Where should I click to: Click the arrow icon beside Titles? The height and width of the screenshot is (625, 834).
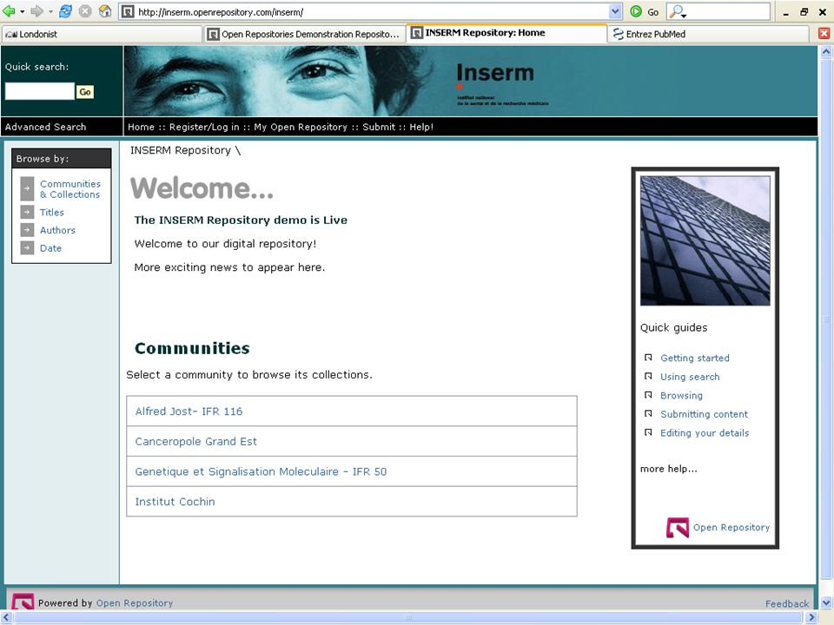point(27,212)
